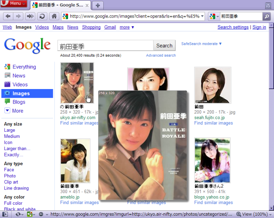Filter by Photo type
The image size is (274, 218).
(x=10, y=176)
